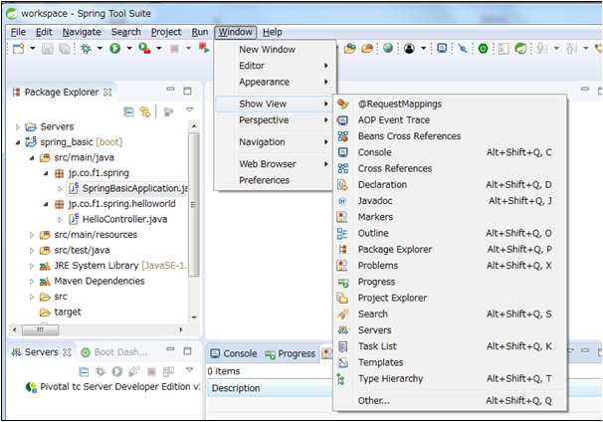This screenshot has width=603, height=422.
Task: Switch to the Boot Dashboard tab
Action: point(119,352)
